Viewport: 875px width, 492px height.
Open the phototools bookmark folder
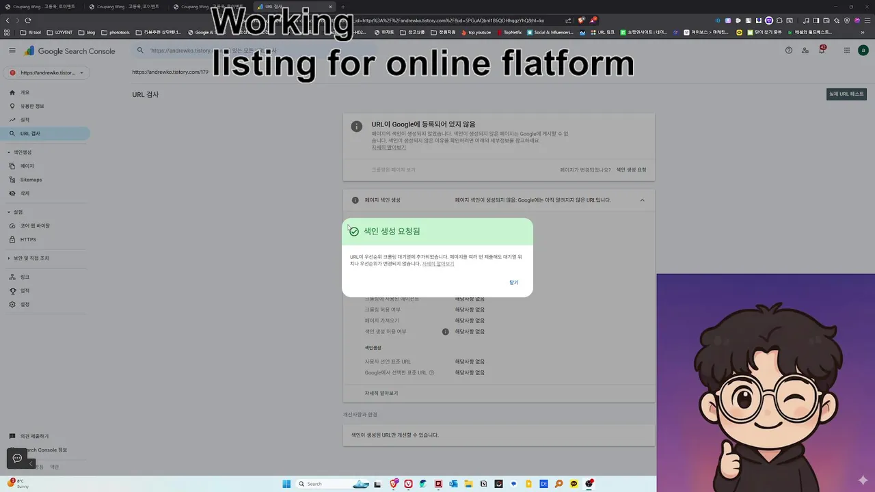pyautogui.click(x=115, y=32)
